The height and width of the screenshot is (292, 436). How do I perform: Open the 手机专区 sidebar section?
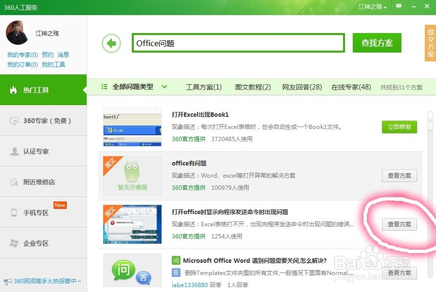[43, 213]
